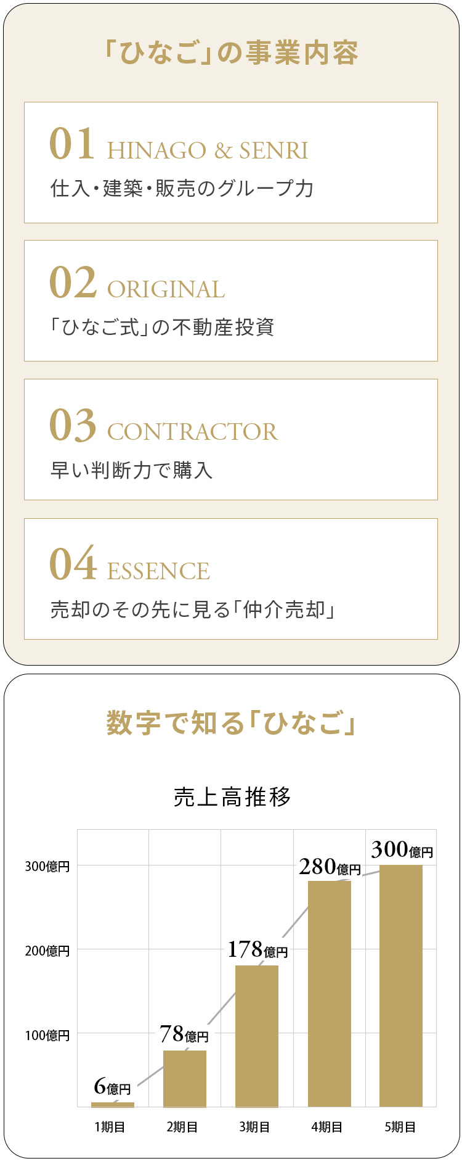Click the 78億円 value label

pyautogui.click(x=184, y=1034)
